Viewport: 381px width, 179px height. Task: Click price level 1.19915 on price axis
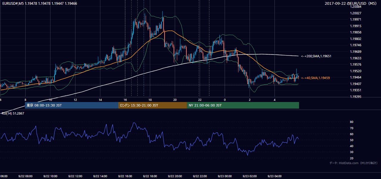pos(356,26)
